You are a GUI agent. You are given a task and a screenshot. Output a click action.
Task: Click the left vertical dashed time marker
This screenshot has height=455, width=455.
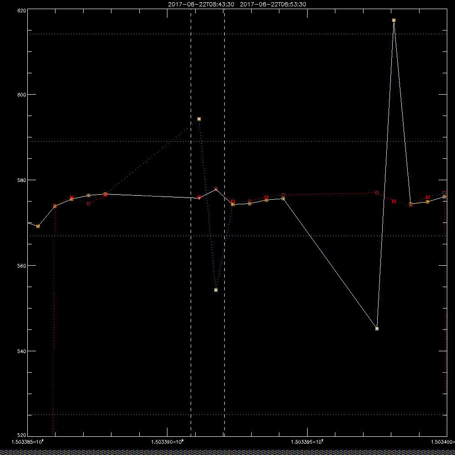coord(191,222)
